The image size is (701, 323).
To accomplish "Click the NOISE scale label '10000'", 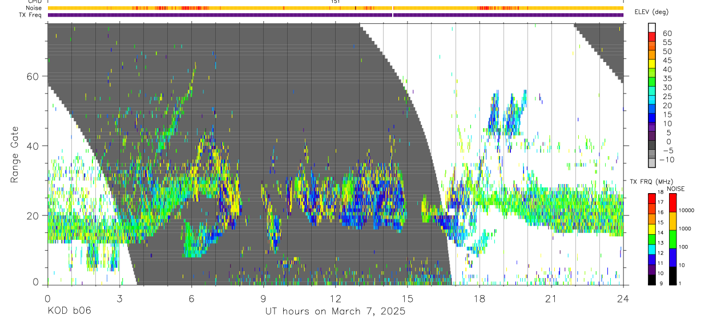I will [686, 210].
